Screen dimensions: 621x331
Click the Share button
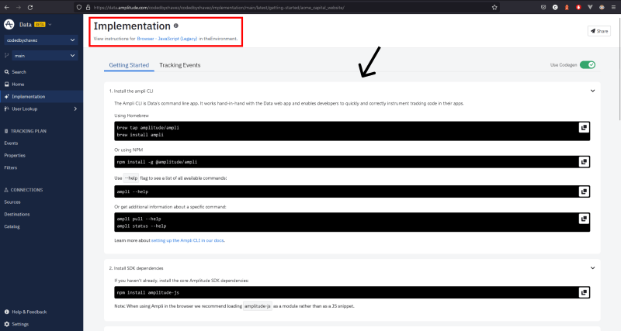(x=599, y=31)
